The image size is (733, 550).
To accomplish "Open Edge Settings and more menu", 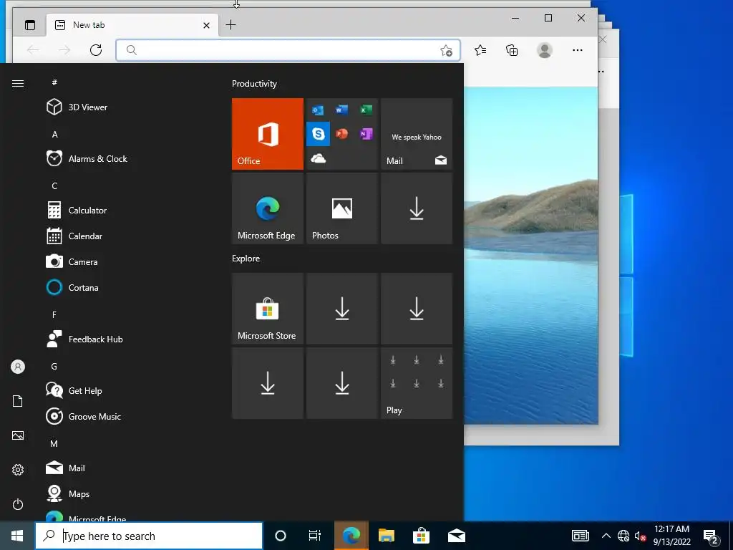I will coord(578,50).
